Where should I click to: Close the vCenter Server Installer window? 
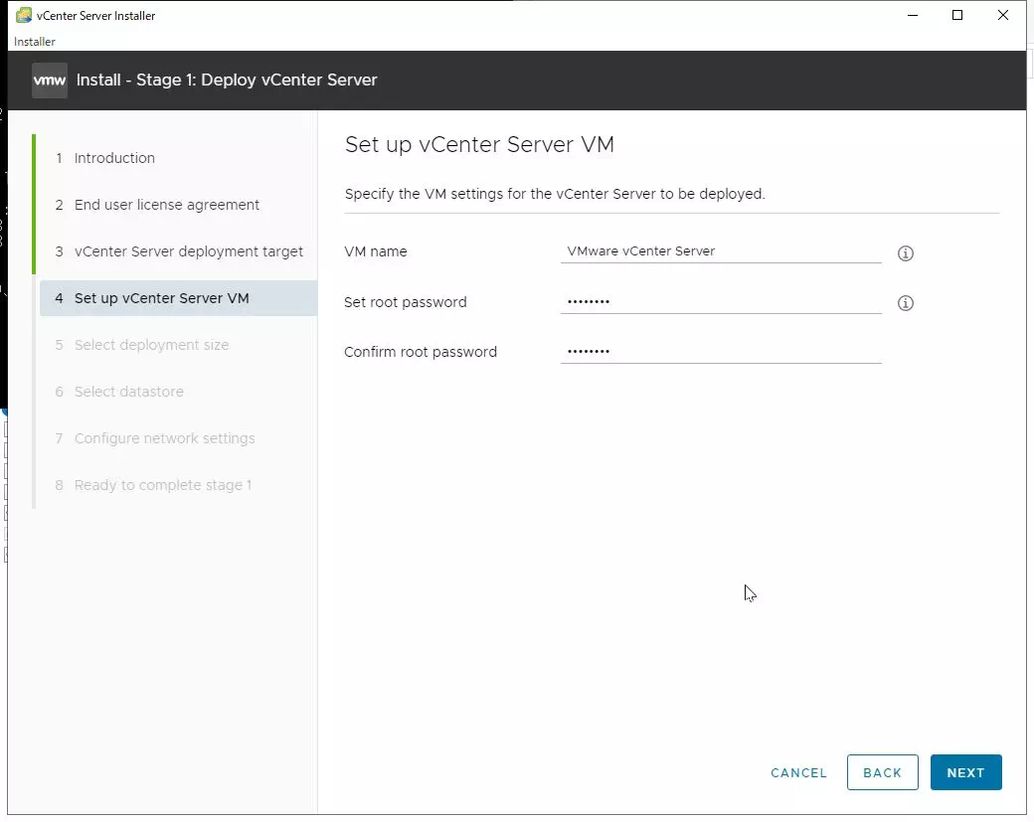tap(1003, 15)
